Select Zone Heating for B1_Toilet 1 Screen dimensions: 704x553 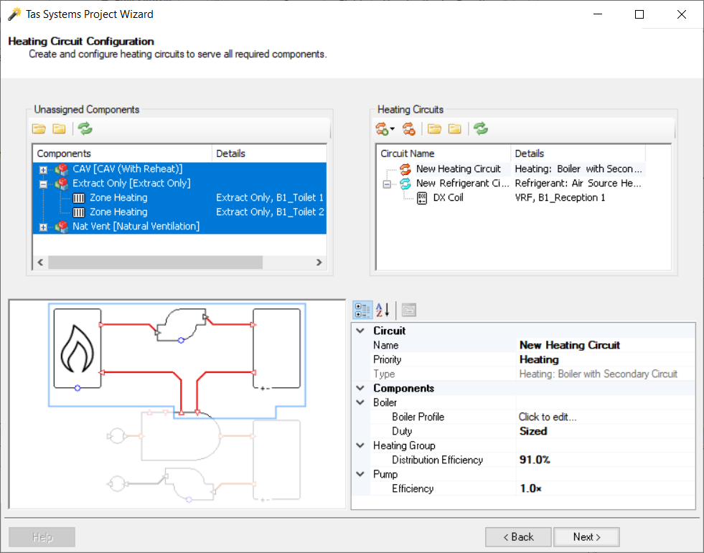(x=118, y=198)
